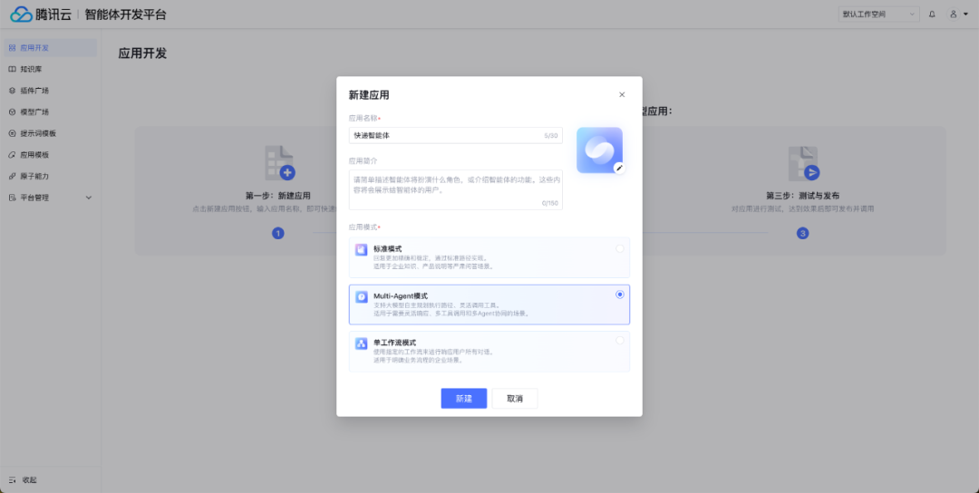Click the 应用开发 sidebar icon
The width and height of the screenshot is (979, 493).
tap(12, 47)
